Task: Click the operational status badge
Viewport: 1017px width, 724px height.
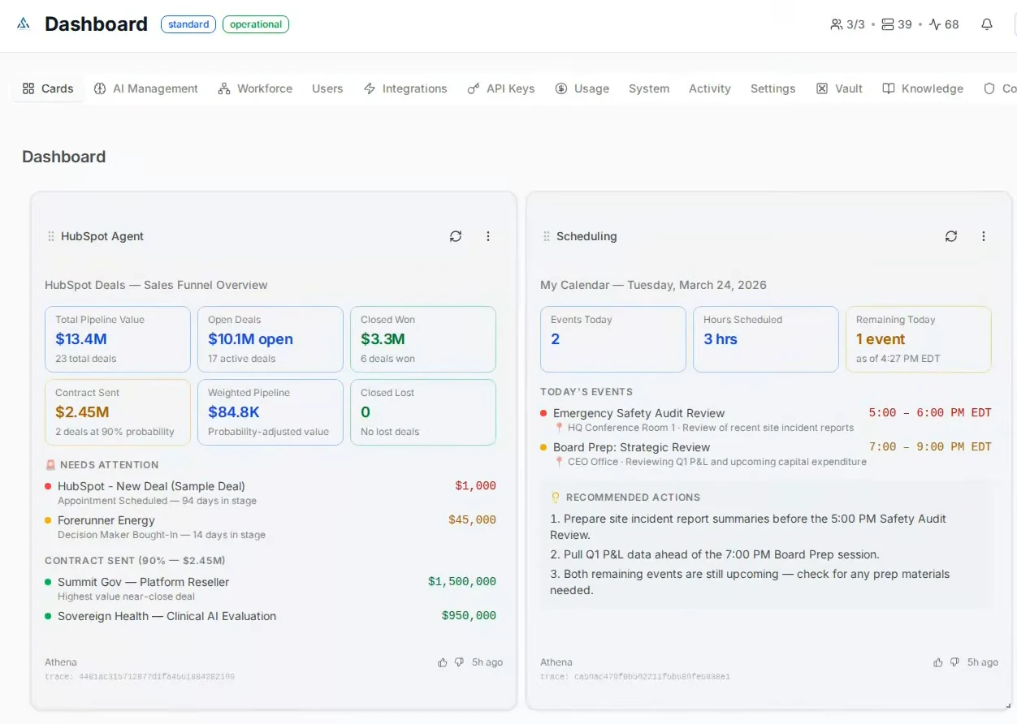Action: click(255, 24)
